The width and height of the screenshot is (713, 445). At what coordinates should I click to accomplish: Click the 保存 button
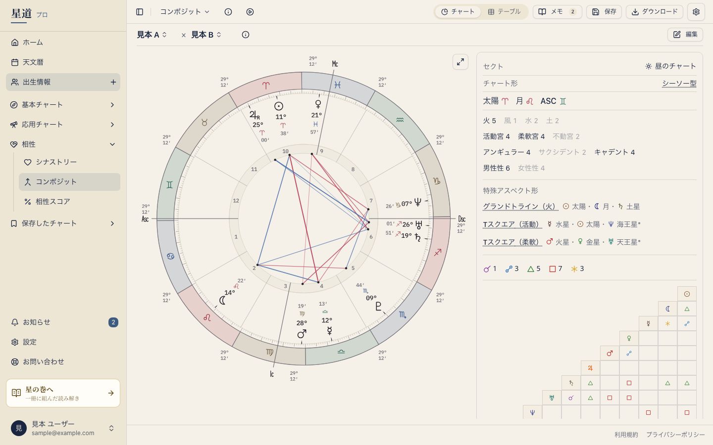point(604,12)
